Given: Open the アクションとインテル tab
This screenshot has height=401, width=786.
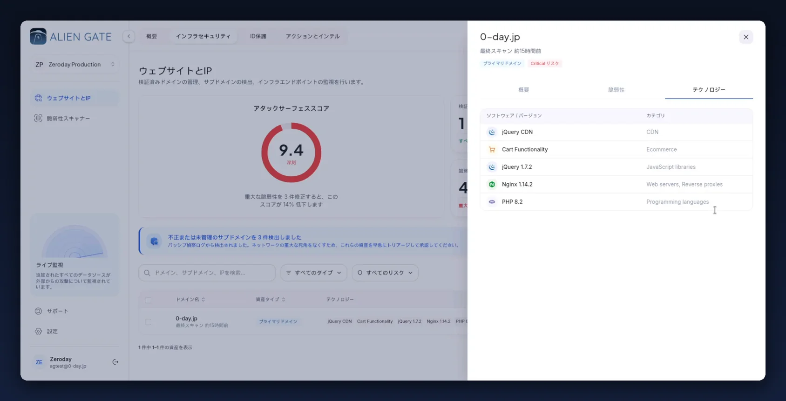Looking at the screenshot, I should (x=312, y=36).
